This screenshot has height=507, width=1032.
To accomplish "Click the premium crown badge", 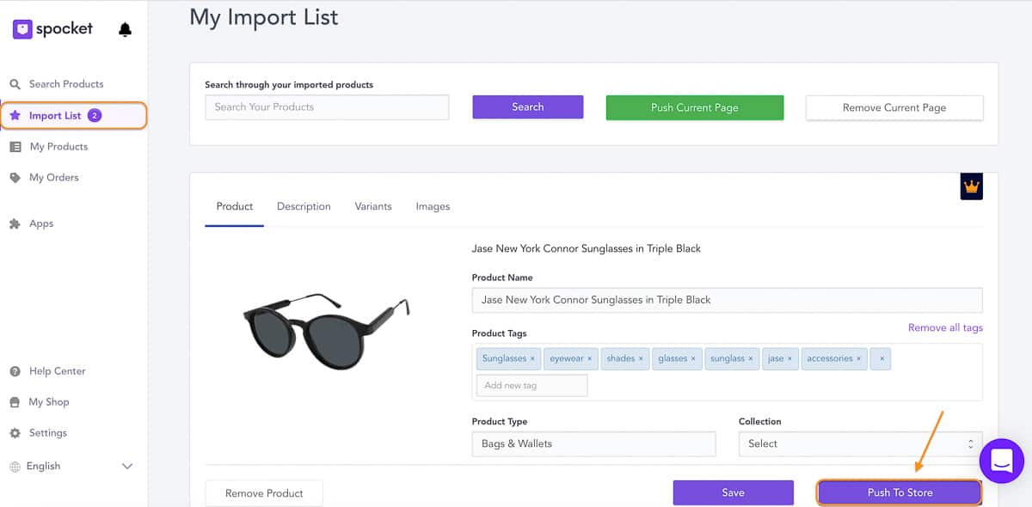I will (971, 186).
